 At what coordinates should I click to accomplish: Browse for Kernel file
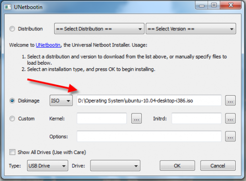point(136,119)
